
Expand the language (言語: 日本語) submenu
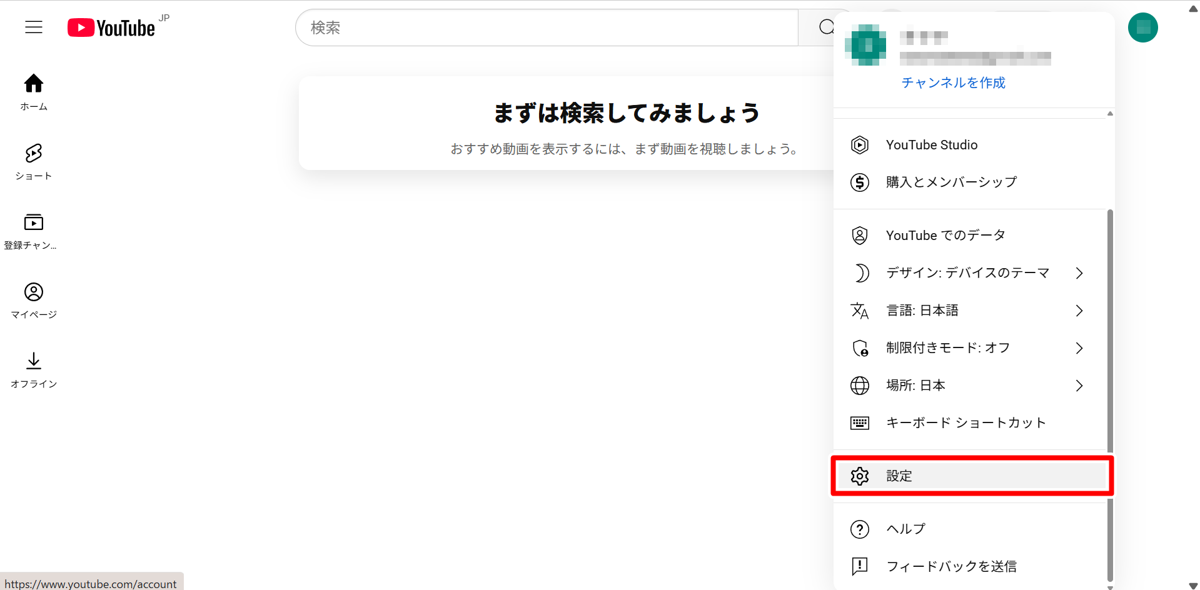pyautogui.click(x=967, y=311)
